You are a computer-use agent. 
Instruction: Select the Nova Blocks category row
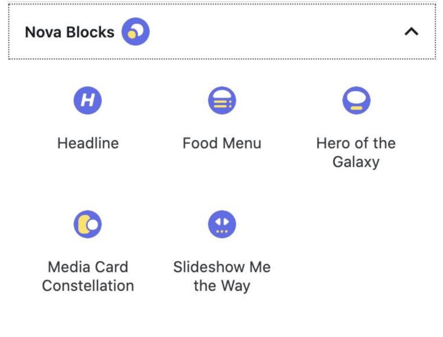[x=221, y=32]
